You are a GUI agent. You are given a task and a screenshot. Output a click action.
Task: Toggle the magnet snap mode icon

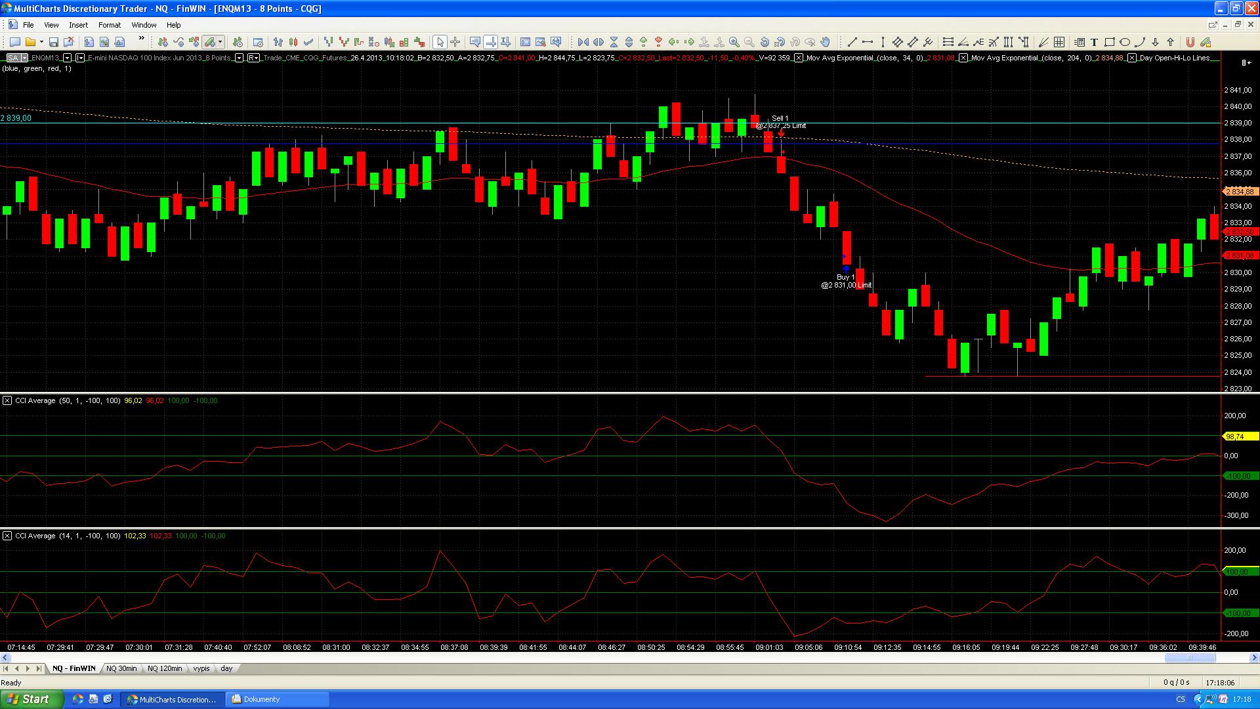tap(1190, 42)
